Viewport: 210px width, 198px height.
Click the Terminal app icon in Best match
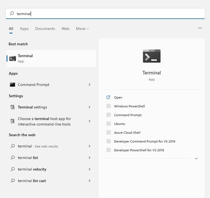point(13,58)
